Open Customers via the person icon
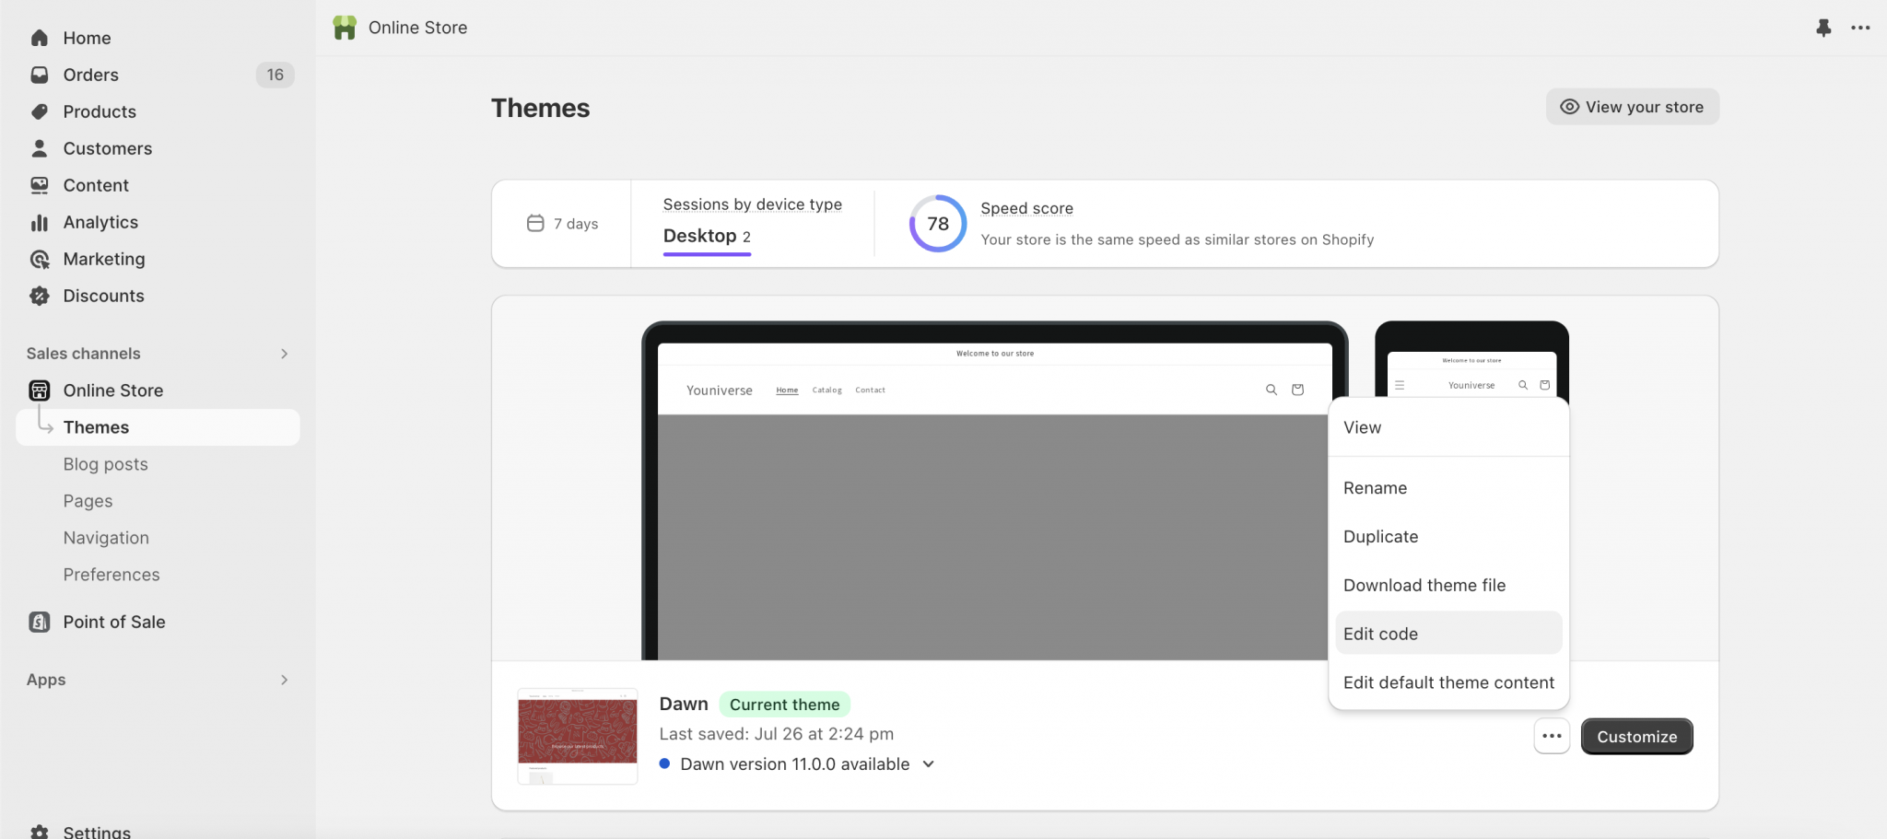This screenshot has height=839, width=1887. pos(40,148)
